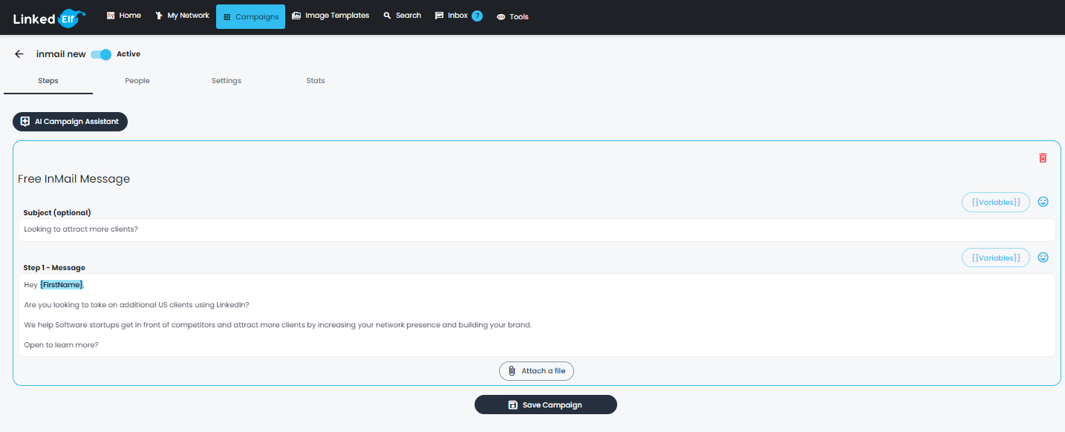Open the Home page
The width and height of the screenshot is (1065, 432).
coord(124,16)
